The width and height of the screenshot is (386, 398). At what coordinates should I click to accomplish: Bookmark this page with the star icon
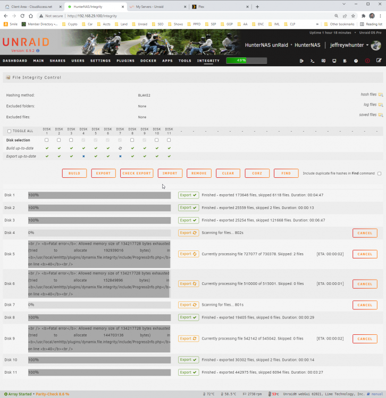[353, 16]
